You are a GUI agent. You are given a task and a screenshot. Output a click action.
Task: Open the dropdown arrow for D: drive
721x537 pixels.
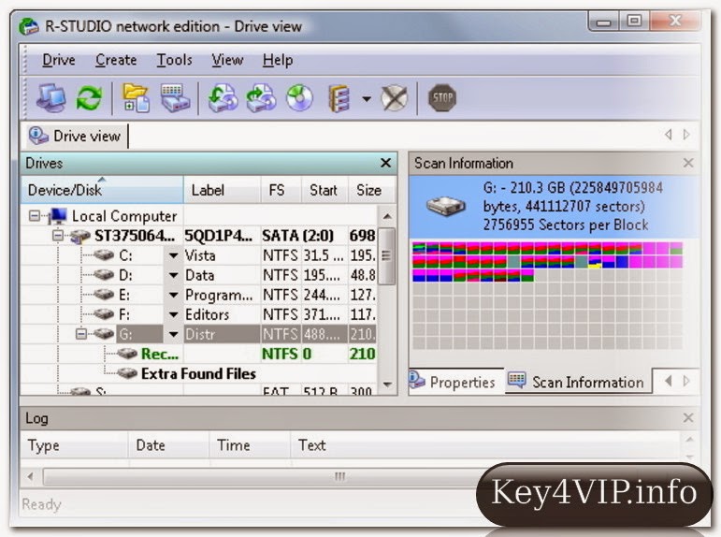tap(173, 275)
